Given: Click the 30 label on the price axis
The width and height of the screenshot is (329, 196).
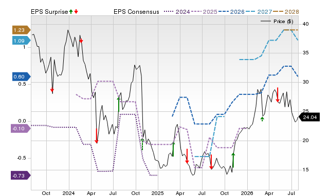Looking at the screenshot, I should pyautogui.click(x=305, y=82).
